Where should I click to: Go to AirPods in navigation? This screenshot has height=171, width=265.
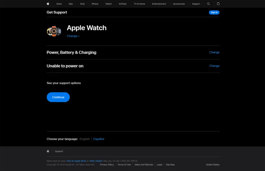click(122, 4)
